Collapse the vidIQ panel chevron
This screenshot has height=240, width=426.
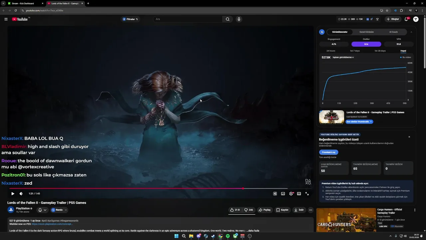pos(411,32)
